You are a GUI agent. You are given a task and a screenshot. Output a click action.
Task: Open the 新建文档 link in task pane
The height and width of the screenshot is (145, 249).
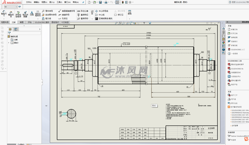234,29
